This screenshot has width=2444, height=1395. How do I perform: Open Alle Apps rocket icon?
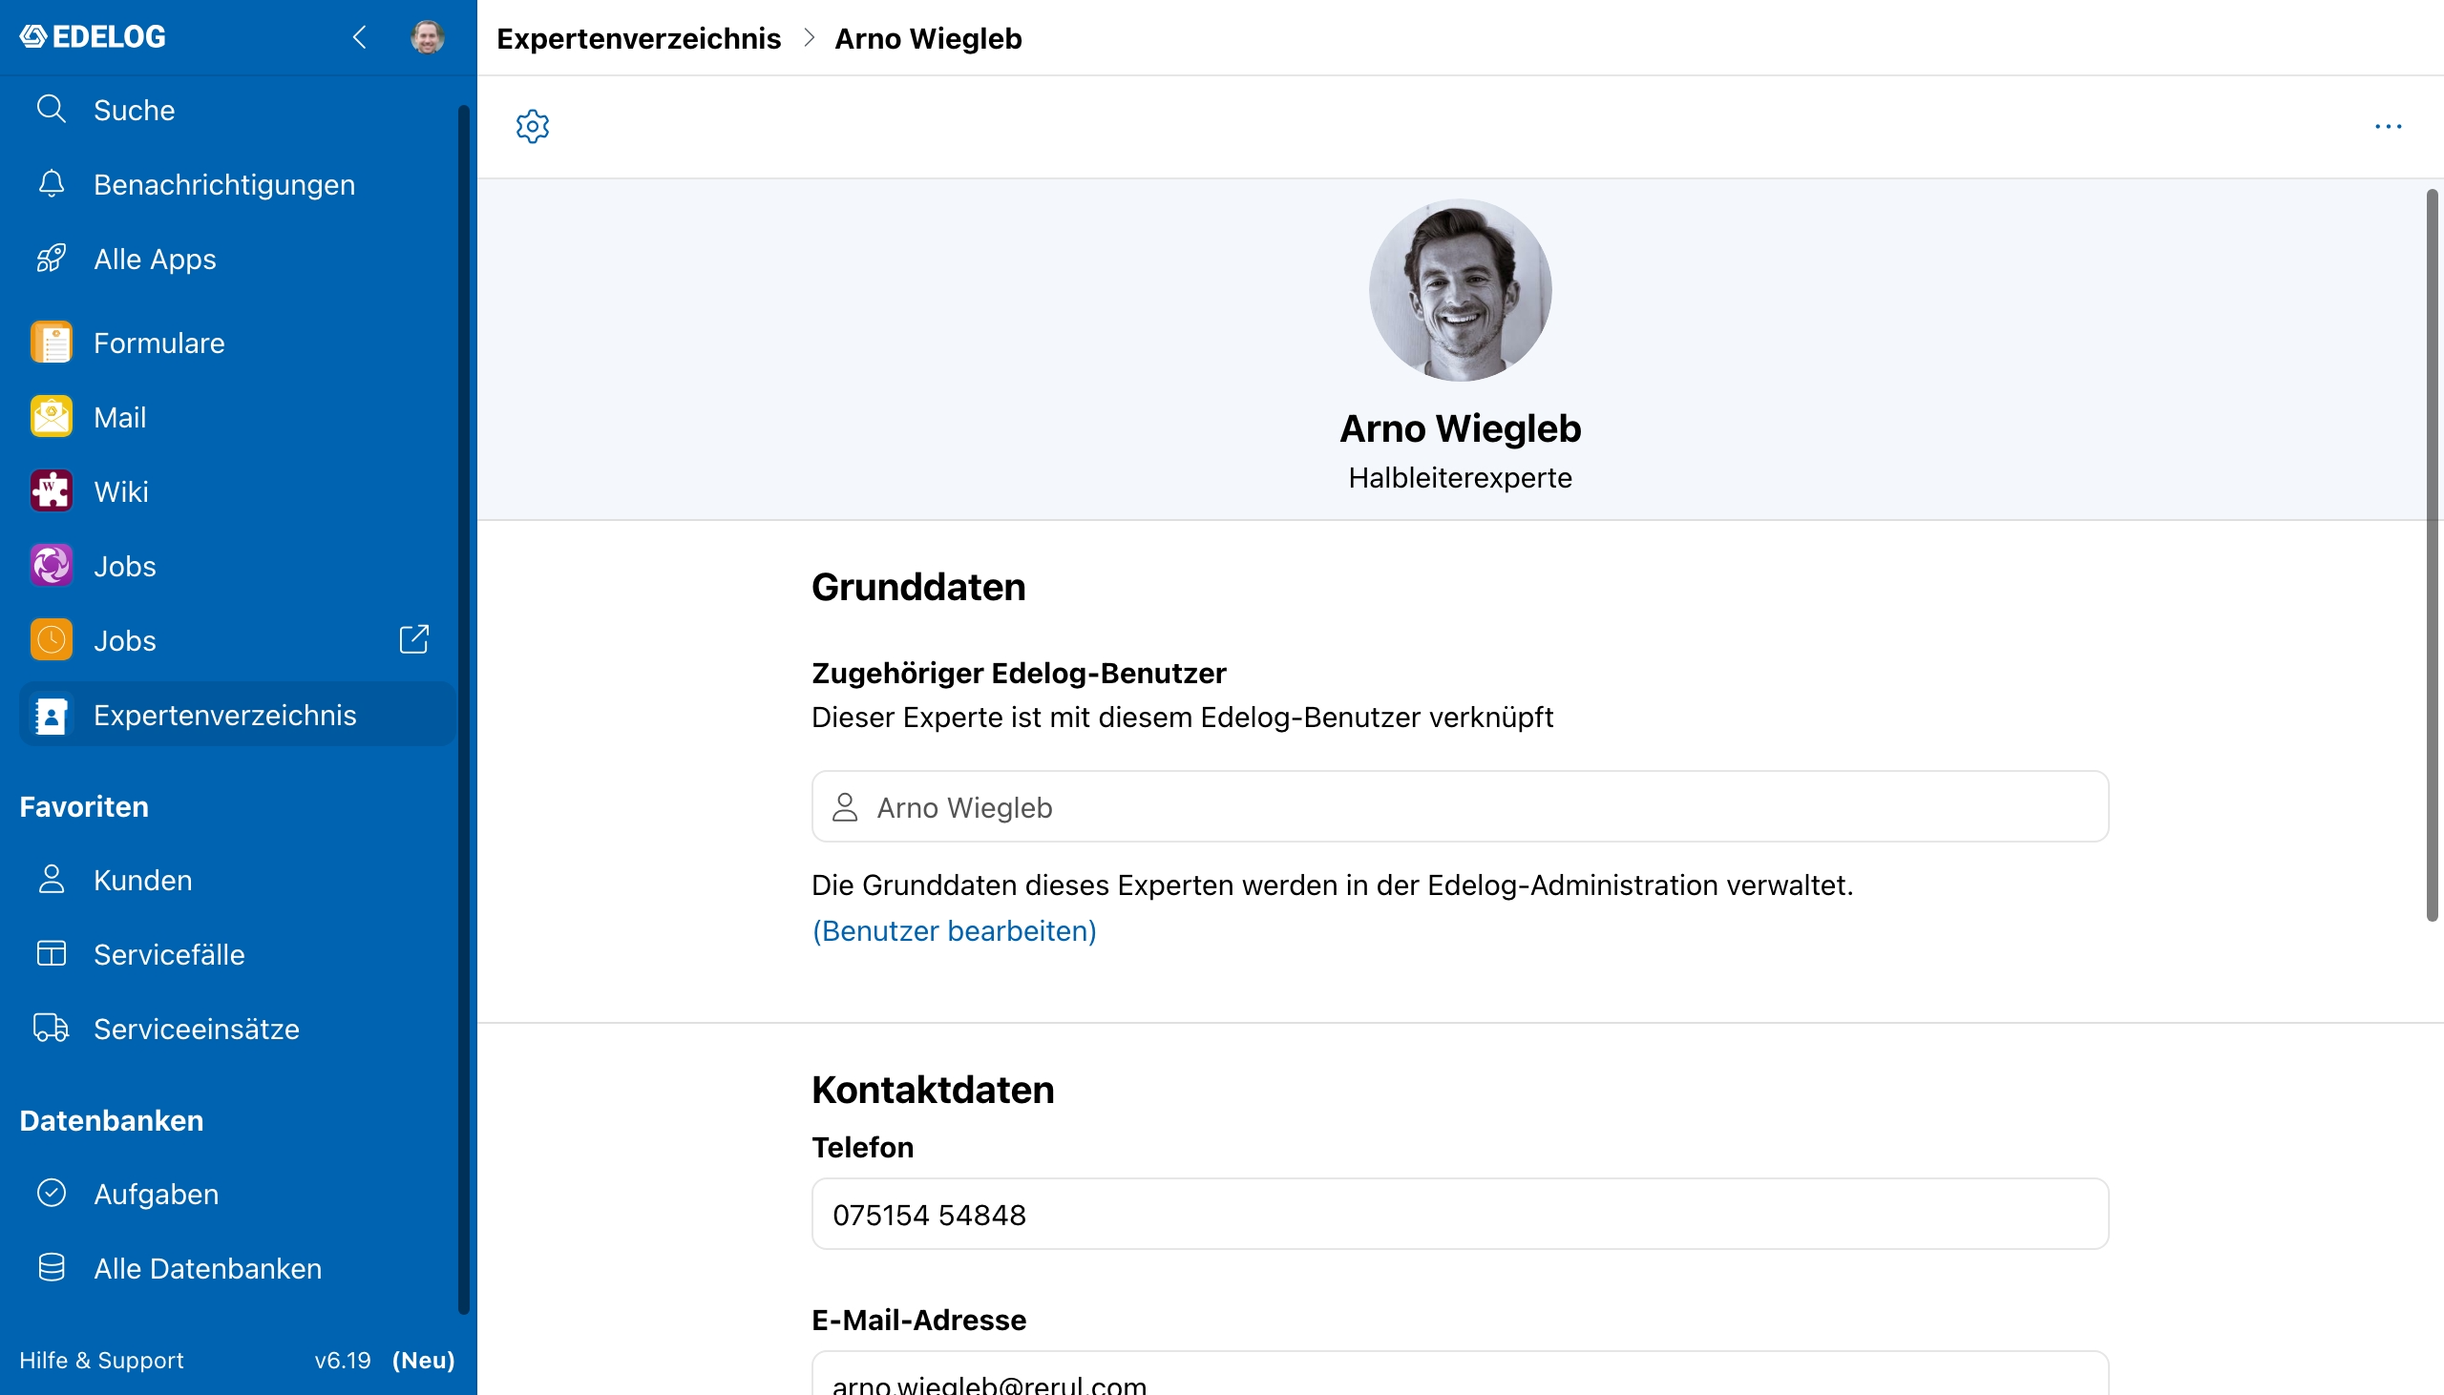pyautogui.click(x=51, y=259)
